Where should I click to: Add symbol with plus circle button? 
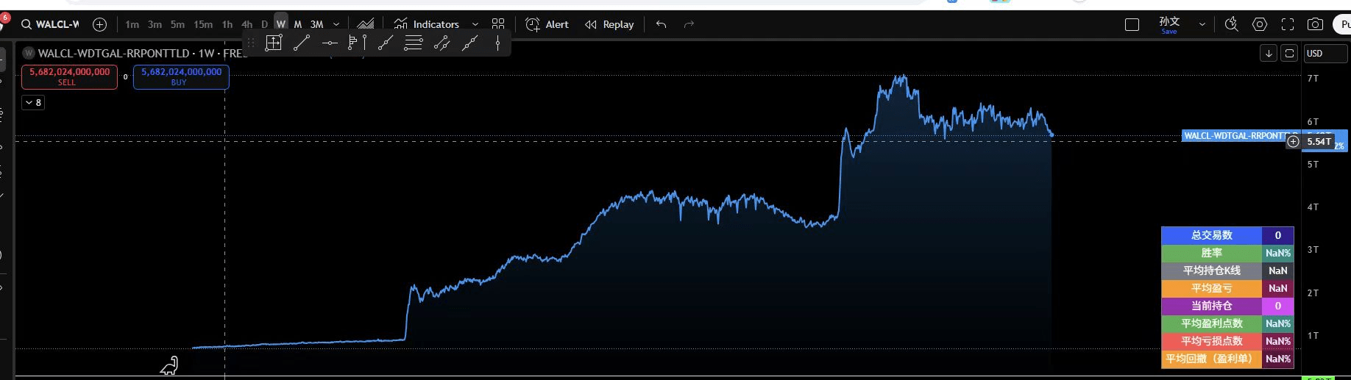click(100, 24)
